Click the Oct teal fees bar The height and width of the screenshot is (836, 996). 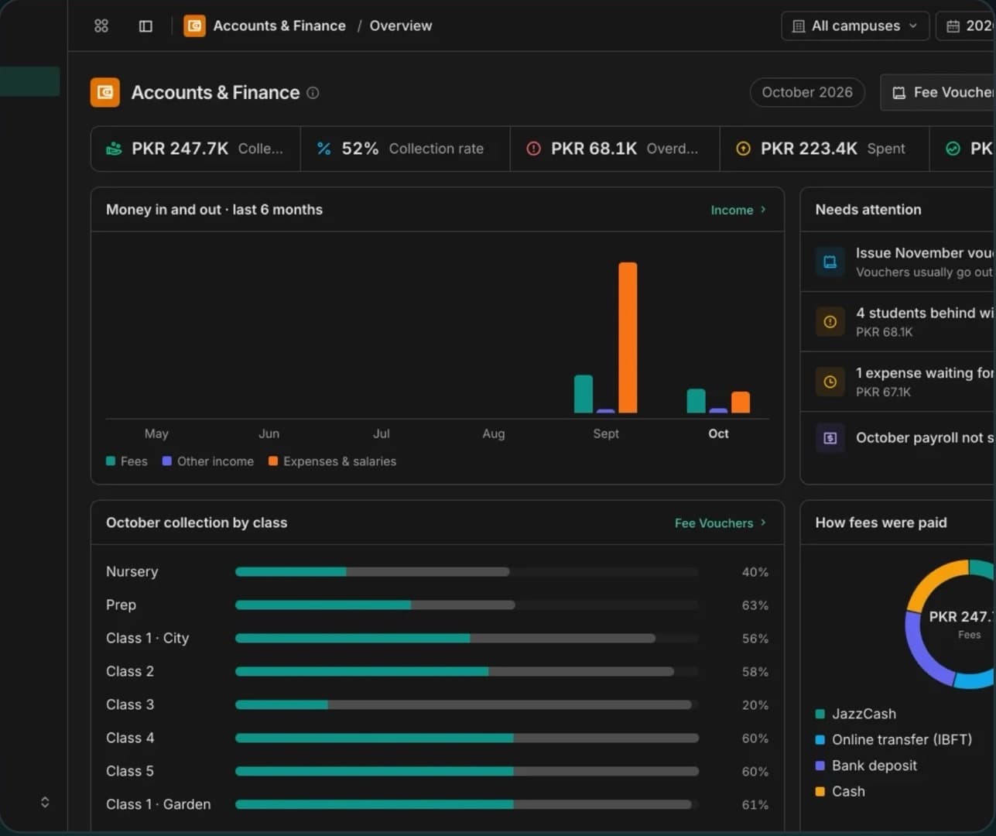click(696, 401)
